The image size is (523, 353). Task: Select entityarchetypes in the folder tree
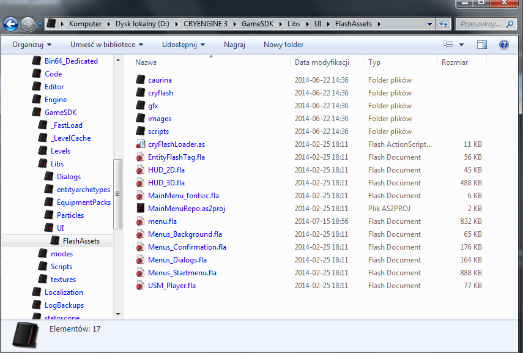tap(83, 190)
